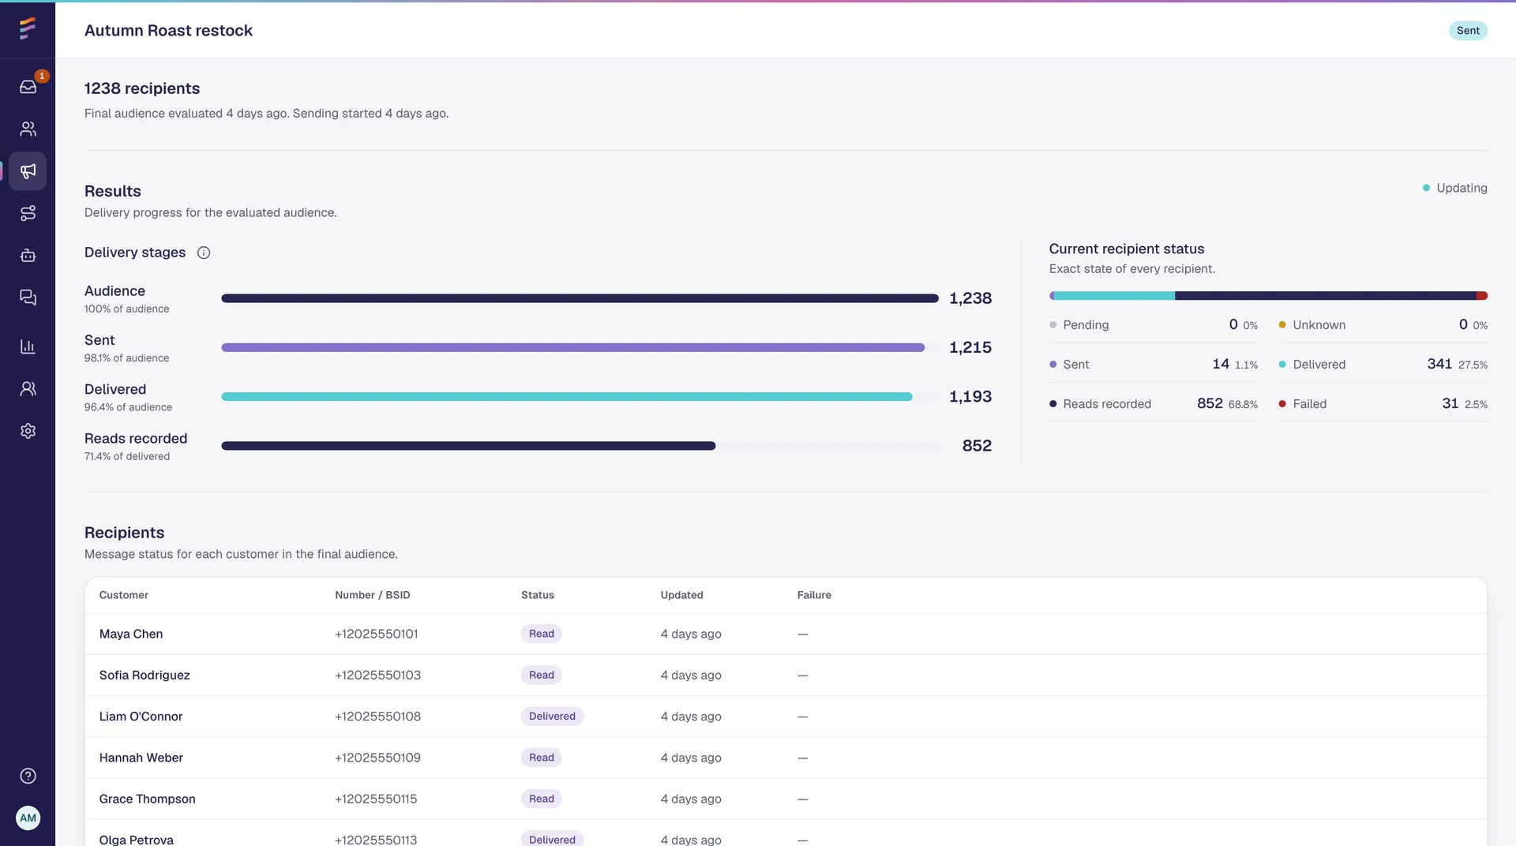Click the Reads recorded progress bar
Image resolution: width=1516 pixels, height=846 pixels.
coord(468,446)
